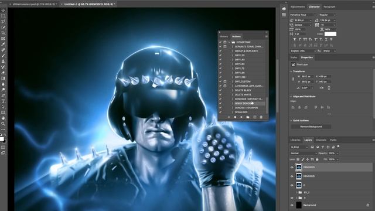This screenshot has width=375, height=211.
Task: Select the Clone Stamp tool
Action: 3,61
